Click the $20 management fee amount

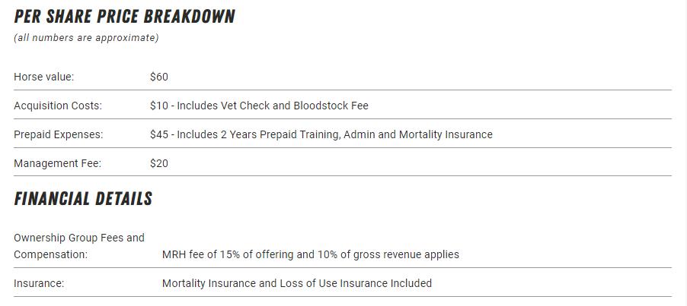pyautogui.click(x=159, y=163)
